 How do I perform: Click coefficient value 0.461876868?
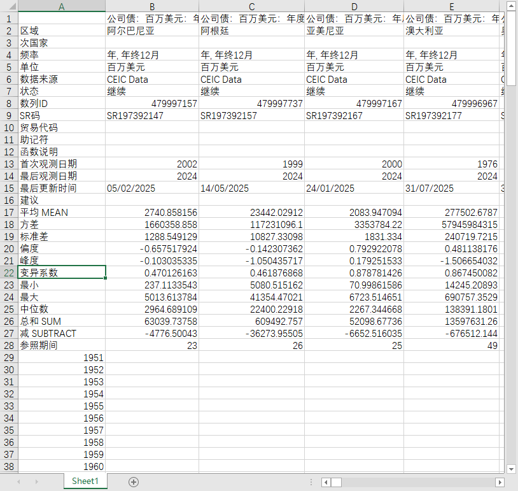point(252,273)
